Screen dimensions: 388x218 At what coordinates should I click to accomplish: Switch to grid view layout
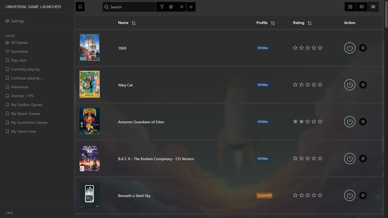pyautogui.click(x=350, y=6)
